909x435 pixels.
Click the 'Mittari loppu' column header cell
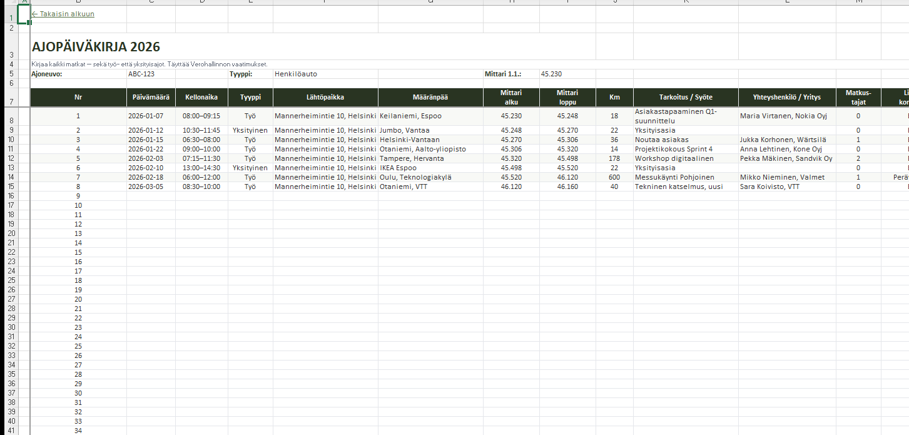click(x=567, y=98)
